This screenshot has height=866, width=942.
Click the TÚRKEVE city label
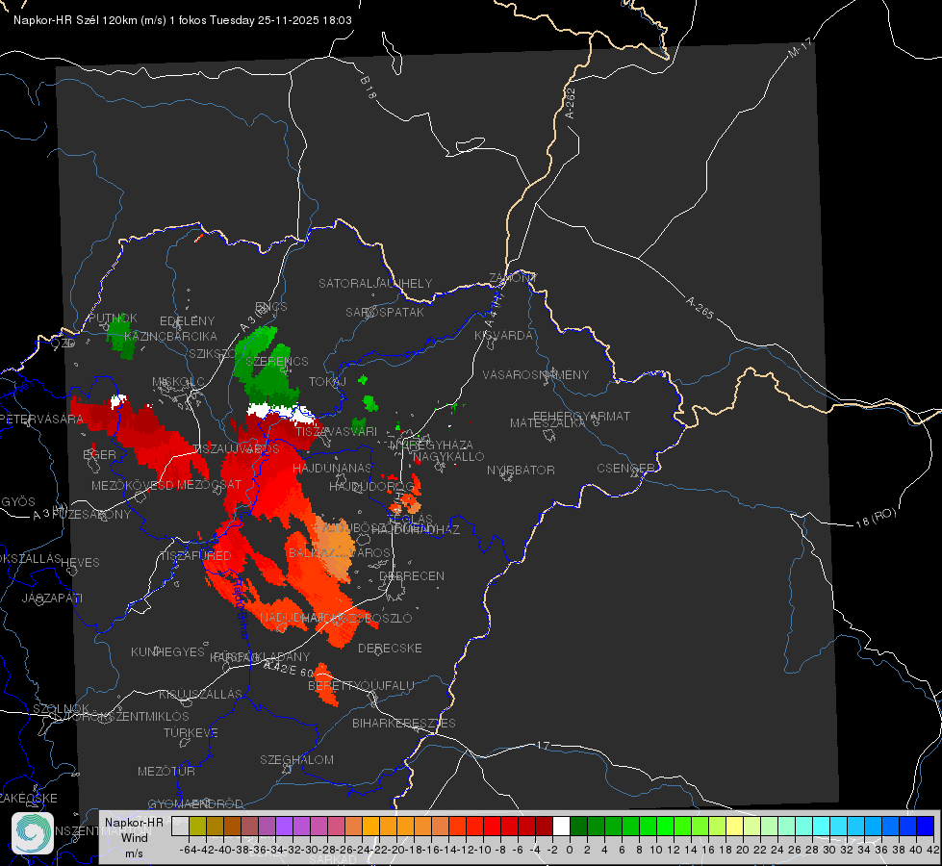[191, 732]
